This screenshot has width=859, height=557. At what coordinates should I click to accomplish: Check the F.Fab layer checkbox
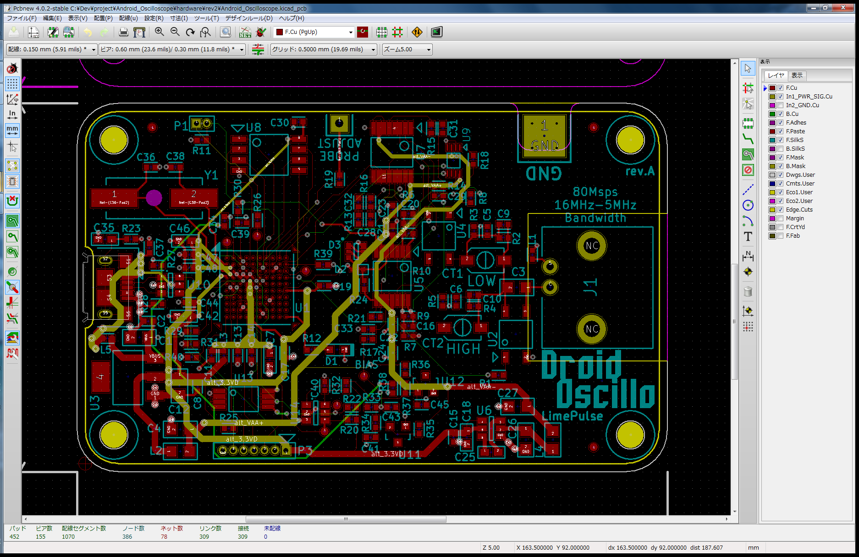[780, 236]
